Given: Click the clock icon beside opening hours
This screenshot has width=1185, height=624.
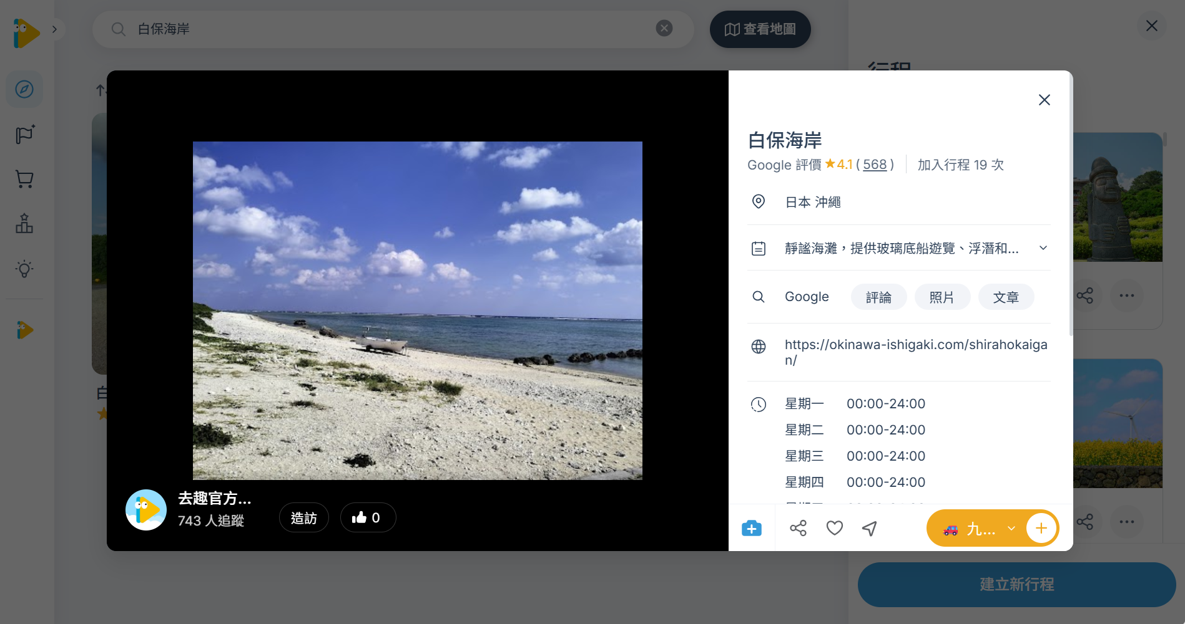Looking at the screenshot, I should tap(759, 405).
